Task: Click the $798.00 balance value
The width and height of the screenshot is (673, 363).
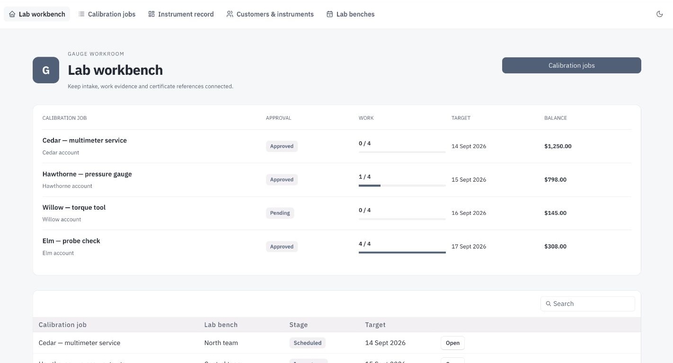Action: point(556,180)
